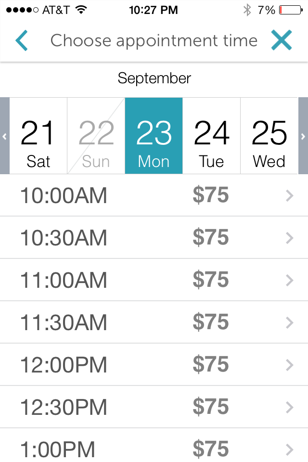This screenshot has height=462, width=308.
Task: Open the 11:00AM row chevron
Action: tap(290, 280)
